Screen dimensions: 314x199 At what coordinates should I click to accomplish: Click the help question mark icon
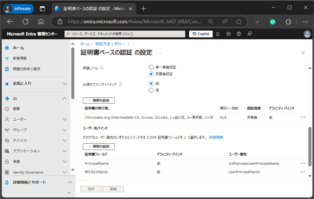(239, 34)
